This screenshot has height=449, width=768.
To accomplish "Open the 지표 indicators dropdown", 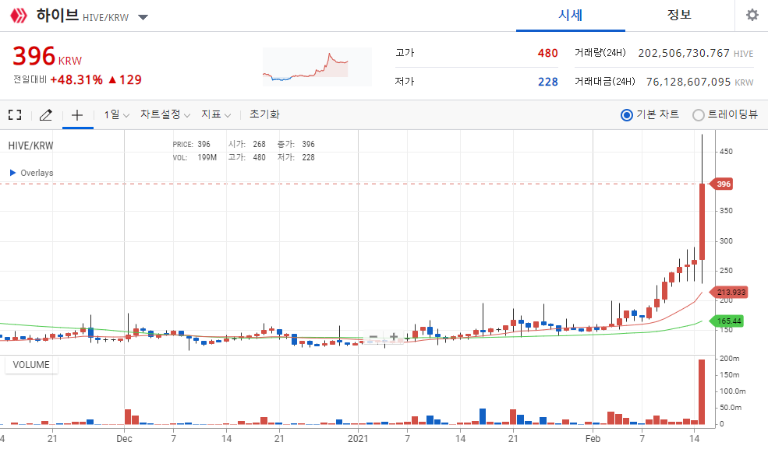I will point(216,115).
